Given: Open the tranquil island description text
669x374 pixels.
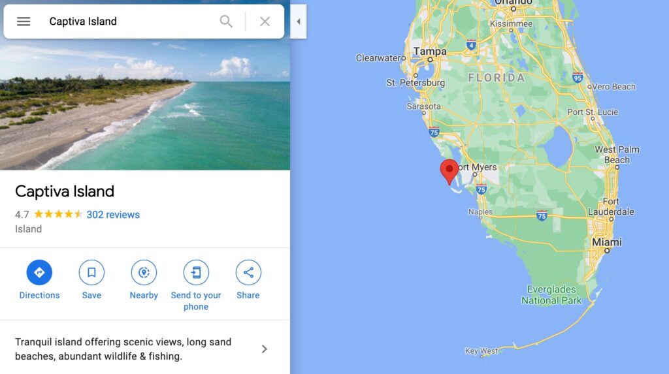Looking at the screenshot, I should 123,349.
